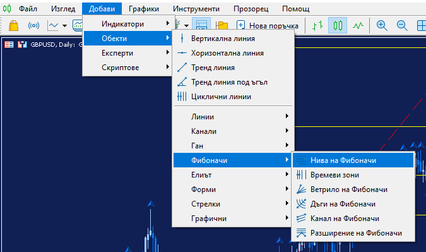The height and width of the screenshot is (252, 426).
Task: Select Хоризонтална линия object
Action: [233, 53]
